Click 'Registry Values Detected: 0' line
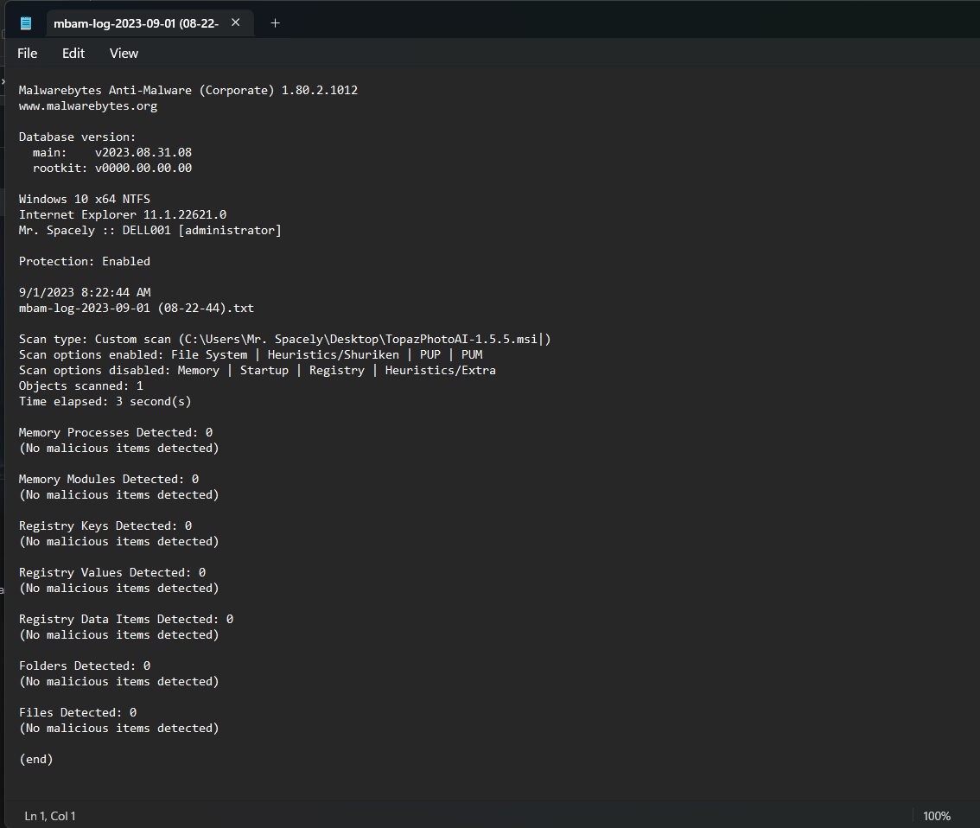Viewport: 980px width, 828px height. tap(112, 572)
